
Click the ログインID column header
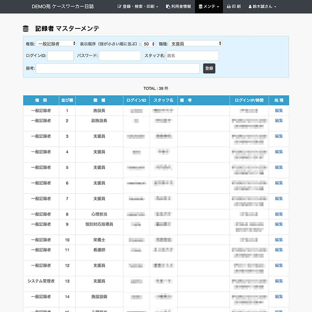coord(136,100)
